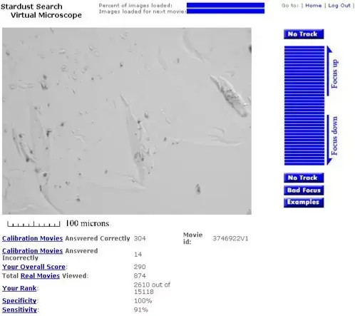Click the Focus down arrow
Viewport: 355px width, 316px height.
point(332,140)
